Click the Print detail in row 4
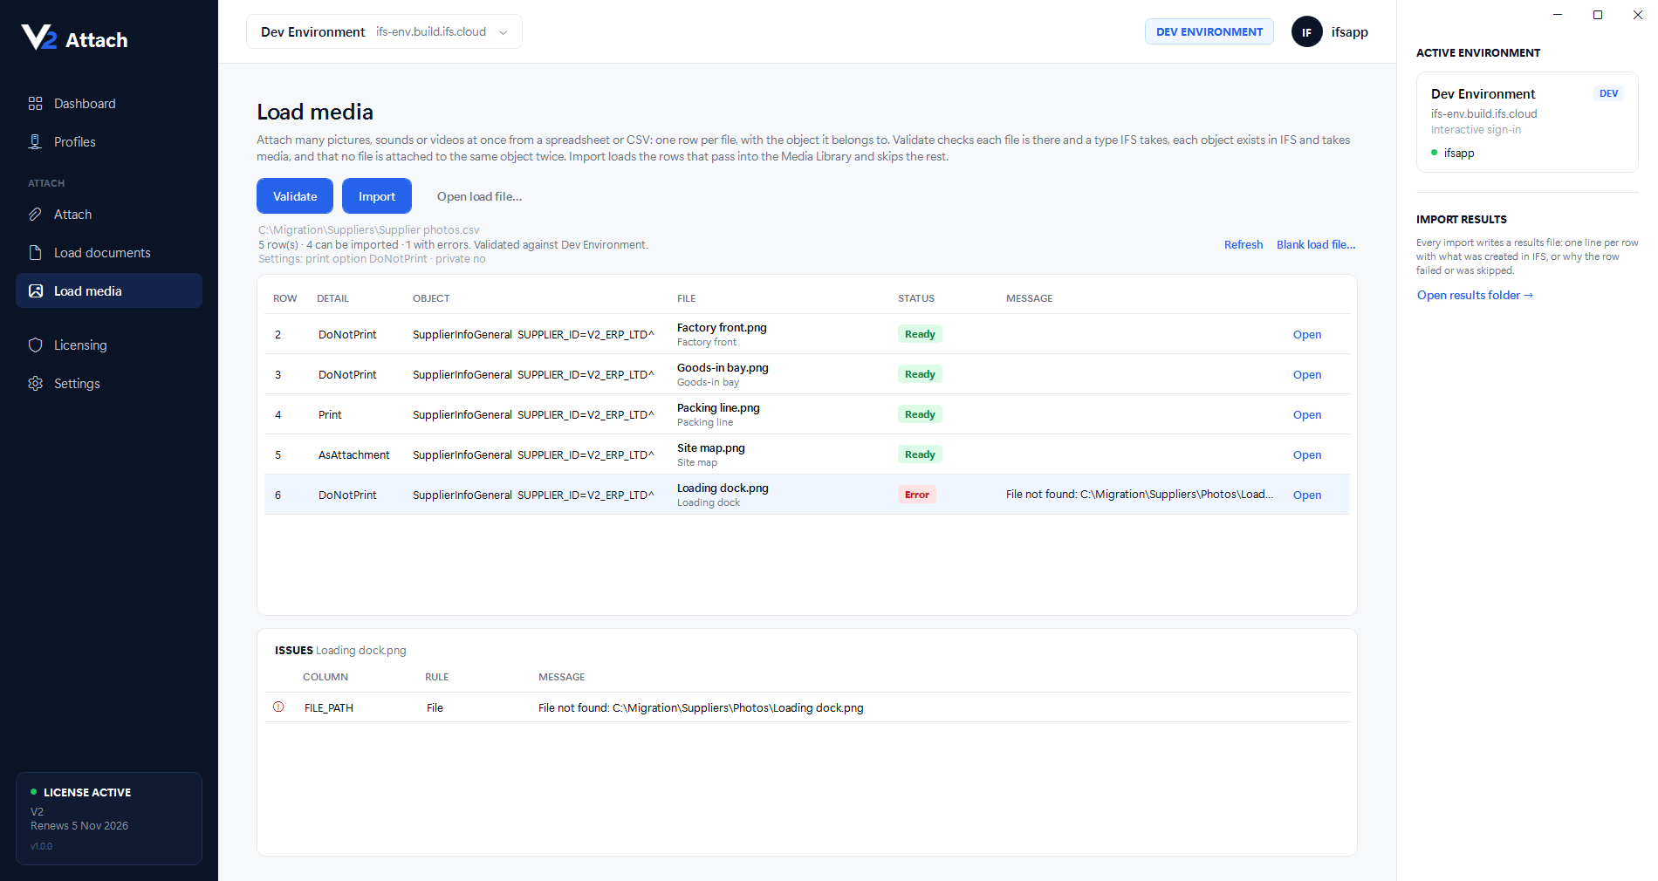 [330, 415]
